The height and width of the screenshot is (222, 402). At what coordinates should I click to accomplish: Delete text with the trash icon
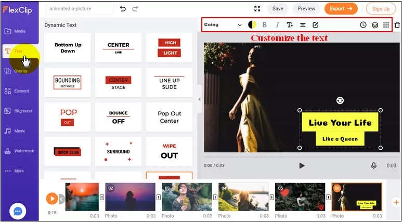click(397, 25)
